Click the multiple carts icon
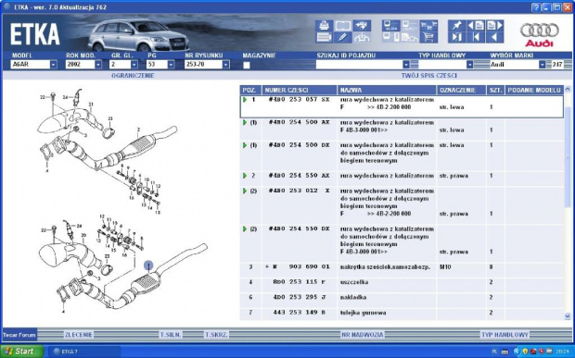This screenshot has height=358, width=575. pyautogui.click(x=428, y=26)
